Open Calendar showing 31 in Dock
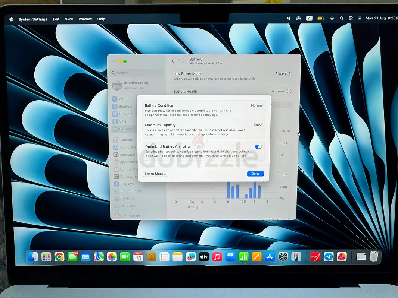Viewport: 398px width, 298px height. click(138, 257)
